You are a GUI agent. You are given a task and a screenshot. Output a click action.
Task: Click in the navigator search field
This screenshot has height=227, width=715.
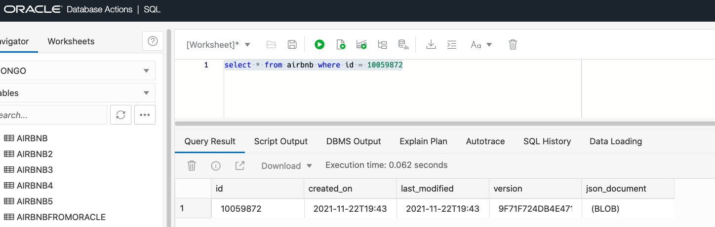(x=52, y=115)
